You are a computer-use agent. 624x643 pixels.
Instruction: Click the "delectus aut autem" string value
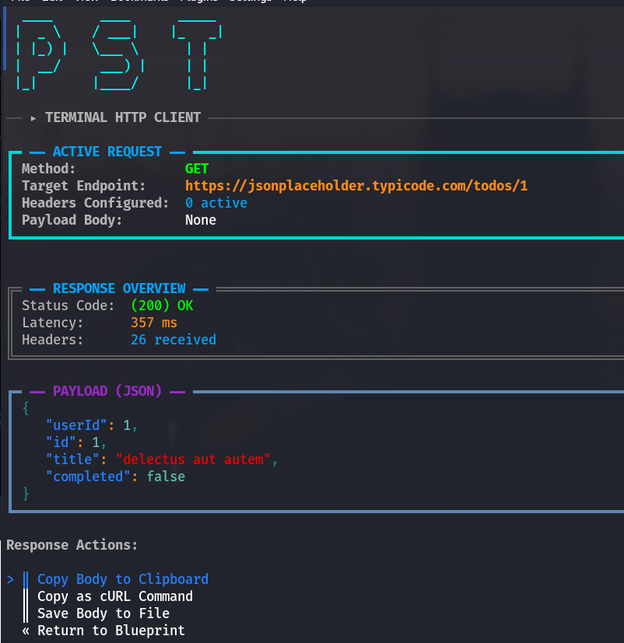point(193,460)
